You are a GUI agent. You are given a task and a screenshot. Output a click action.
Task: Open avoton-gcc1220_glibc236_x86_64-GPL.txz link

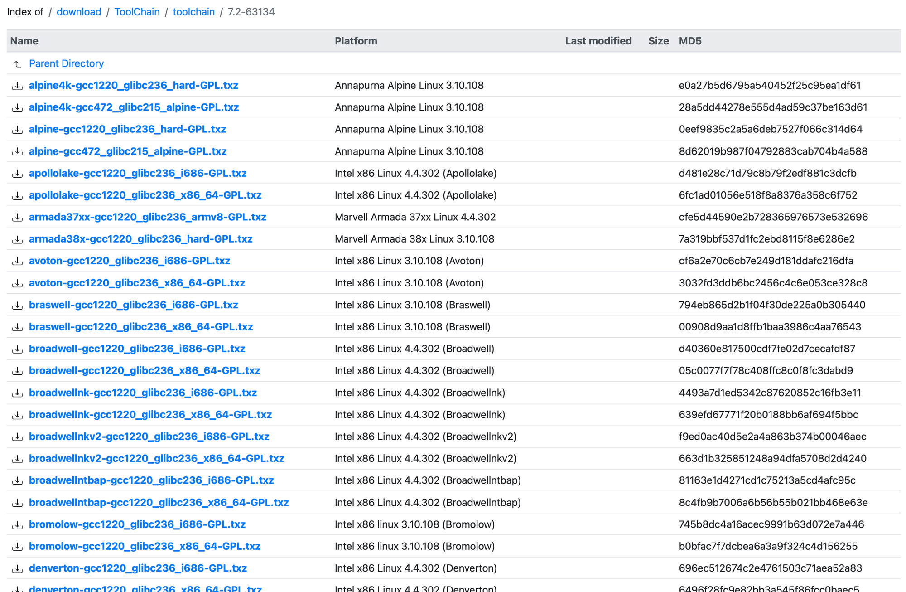[x=137, y=283]
